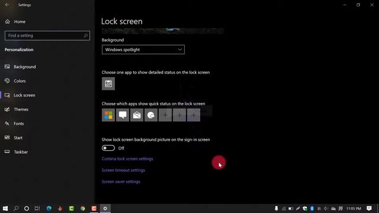Screen dimensions: 379x213
Task: Select the Messaging quick status tile
Action: 123,115
